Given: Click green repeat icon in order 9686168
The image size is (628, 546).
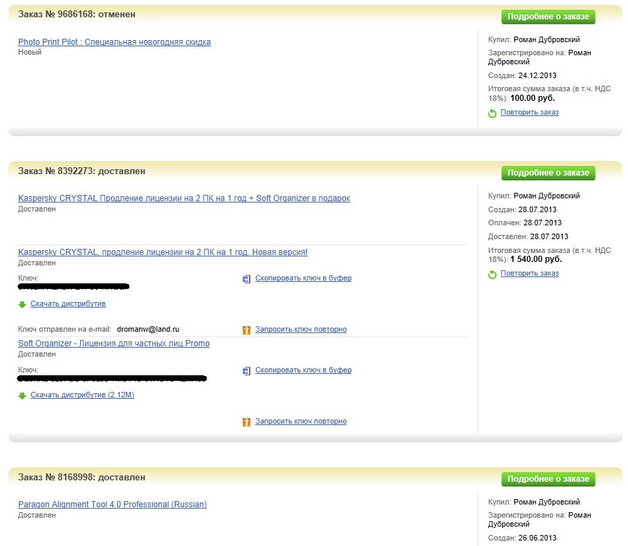Looking at the screenshot, I should pos(492,113).
